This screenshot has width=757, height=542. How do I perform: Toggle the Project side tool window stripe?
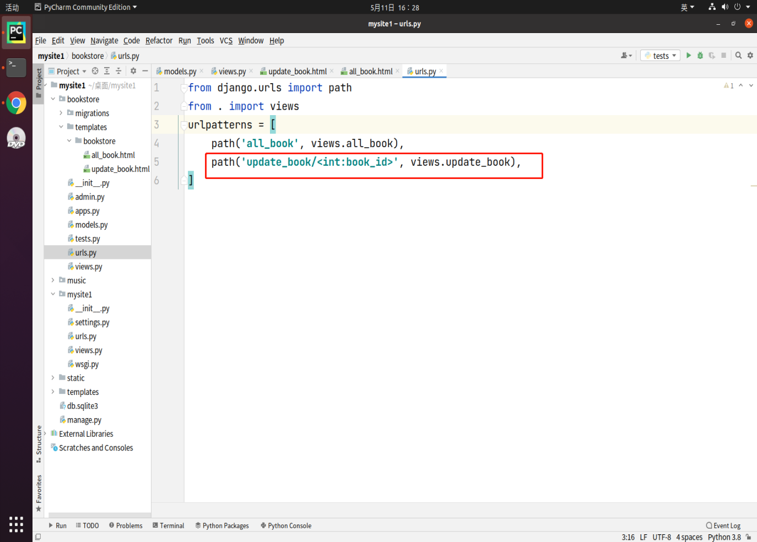pos(39,83)
